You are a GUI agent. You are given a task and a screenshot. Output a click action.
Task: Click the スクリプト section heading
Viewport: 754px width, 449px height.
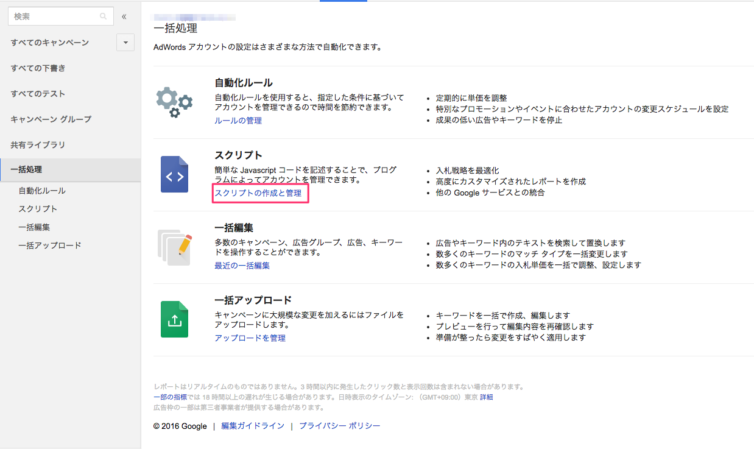tap(239, 155)
